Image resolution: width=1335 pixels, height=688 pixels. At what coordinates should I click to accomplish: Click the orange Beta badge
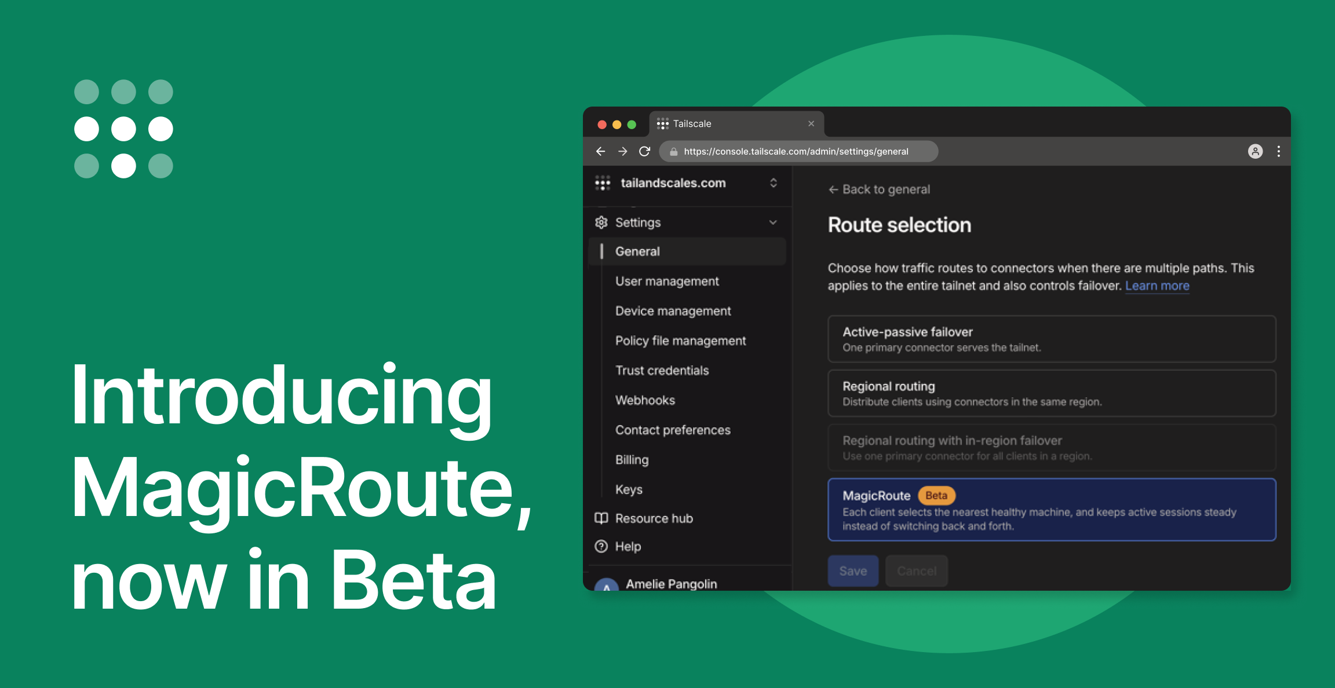coord(936,495)
